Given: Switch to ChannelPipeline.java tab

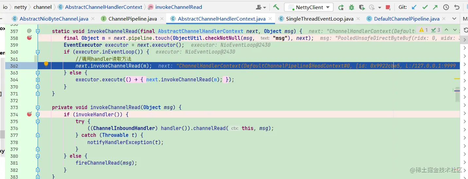Looking at the screenshot, I should pos(132,19).
